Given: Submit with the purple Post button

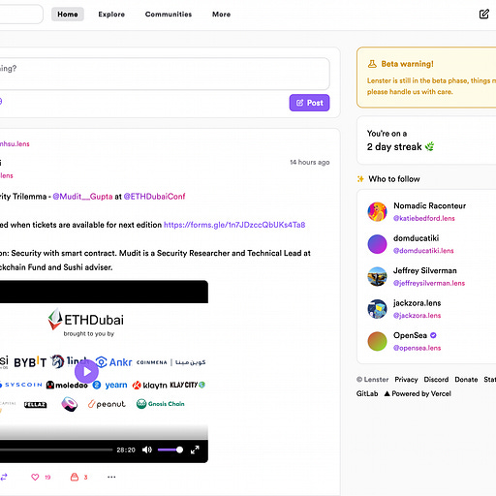Looking at the screenshot, I should pyautogui.click(x=309, y=103).
